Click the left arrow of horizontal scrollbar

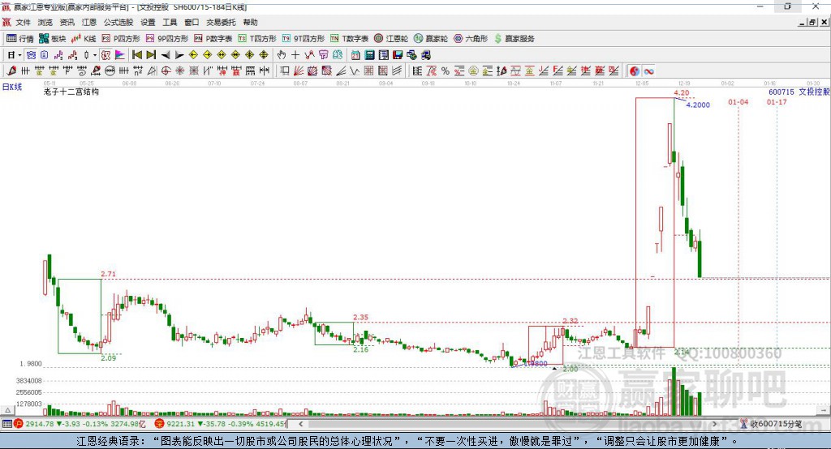(300, 424)
